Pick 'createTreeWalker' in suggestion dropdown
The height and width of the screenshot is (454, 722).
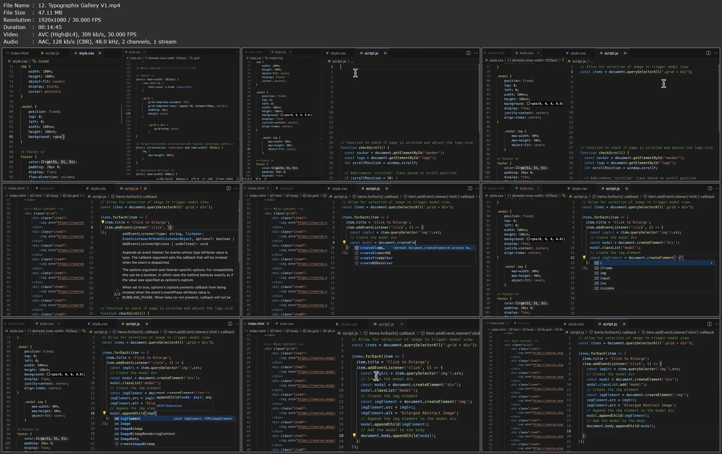[376, 258]
